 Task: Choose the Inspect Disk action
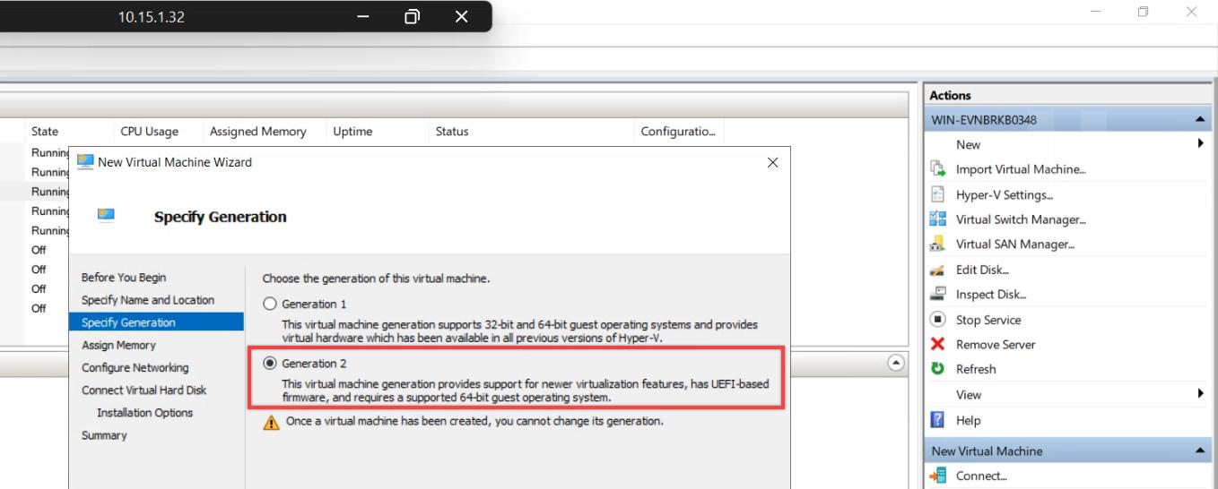(x=991, y=294)
